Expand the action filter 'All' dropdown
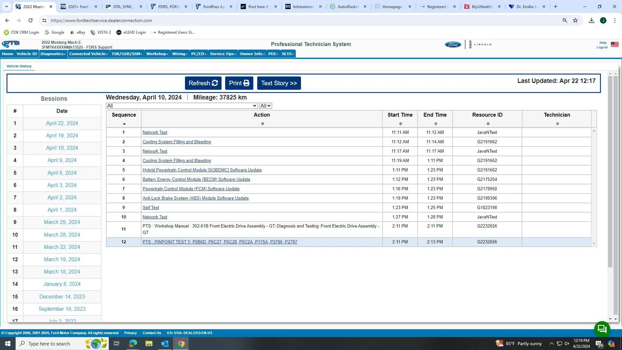The height and width of the screenshot is (350, 622). pyautogui.click(x=182, y=106)
